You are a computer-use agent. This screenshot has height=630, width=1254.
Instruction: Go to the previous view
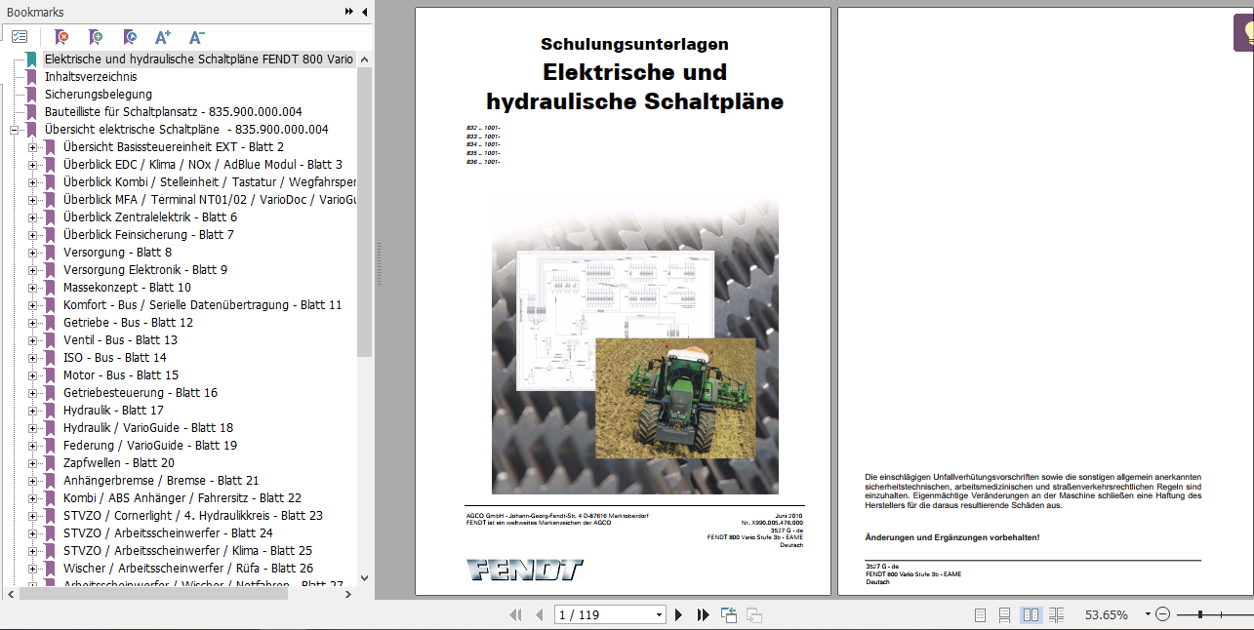pos(729,614)
